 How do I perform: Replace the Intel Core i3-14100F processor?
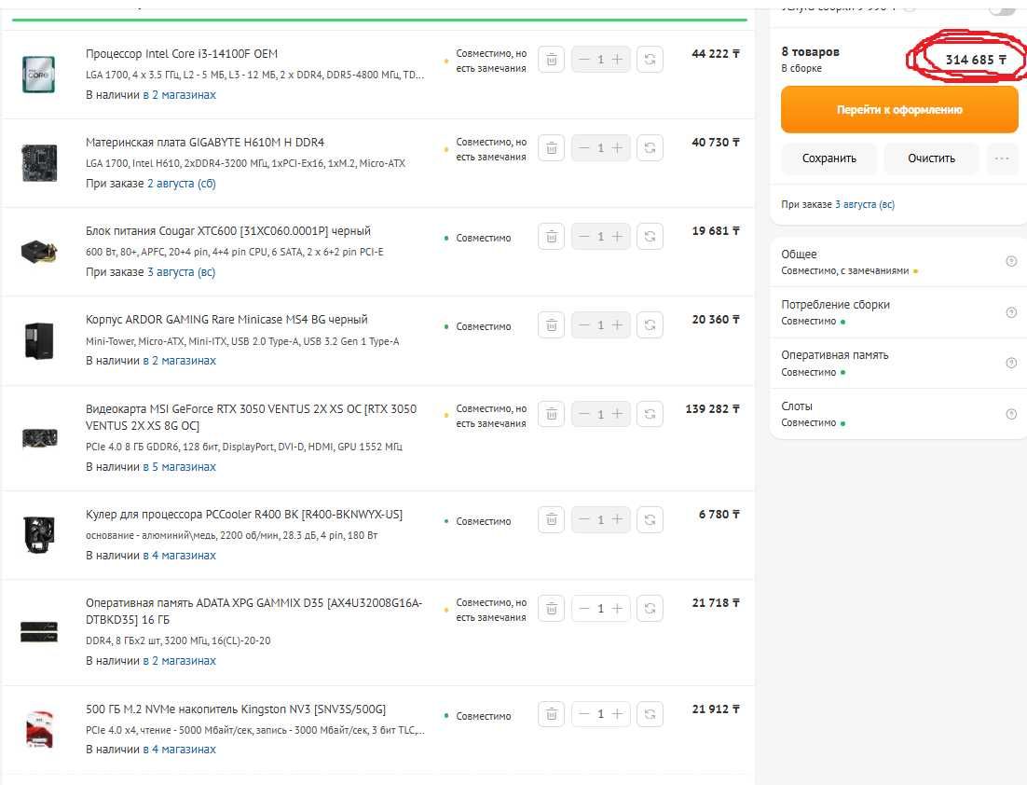point(650,60)
